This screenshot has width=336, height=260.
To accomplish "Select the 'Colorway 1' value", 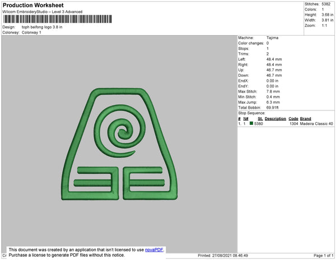I will (x=31, y=32).
